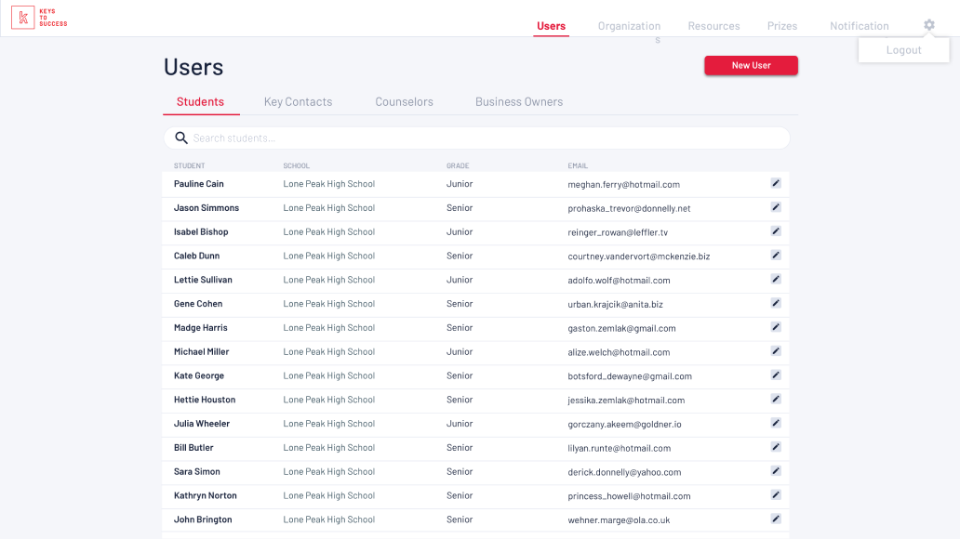Switch to the Key Contacts tab
Image resolution: width=960 pixels, height=539 pixels.
tap(299, 101)
